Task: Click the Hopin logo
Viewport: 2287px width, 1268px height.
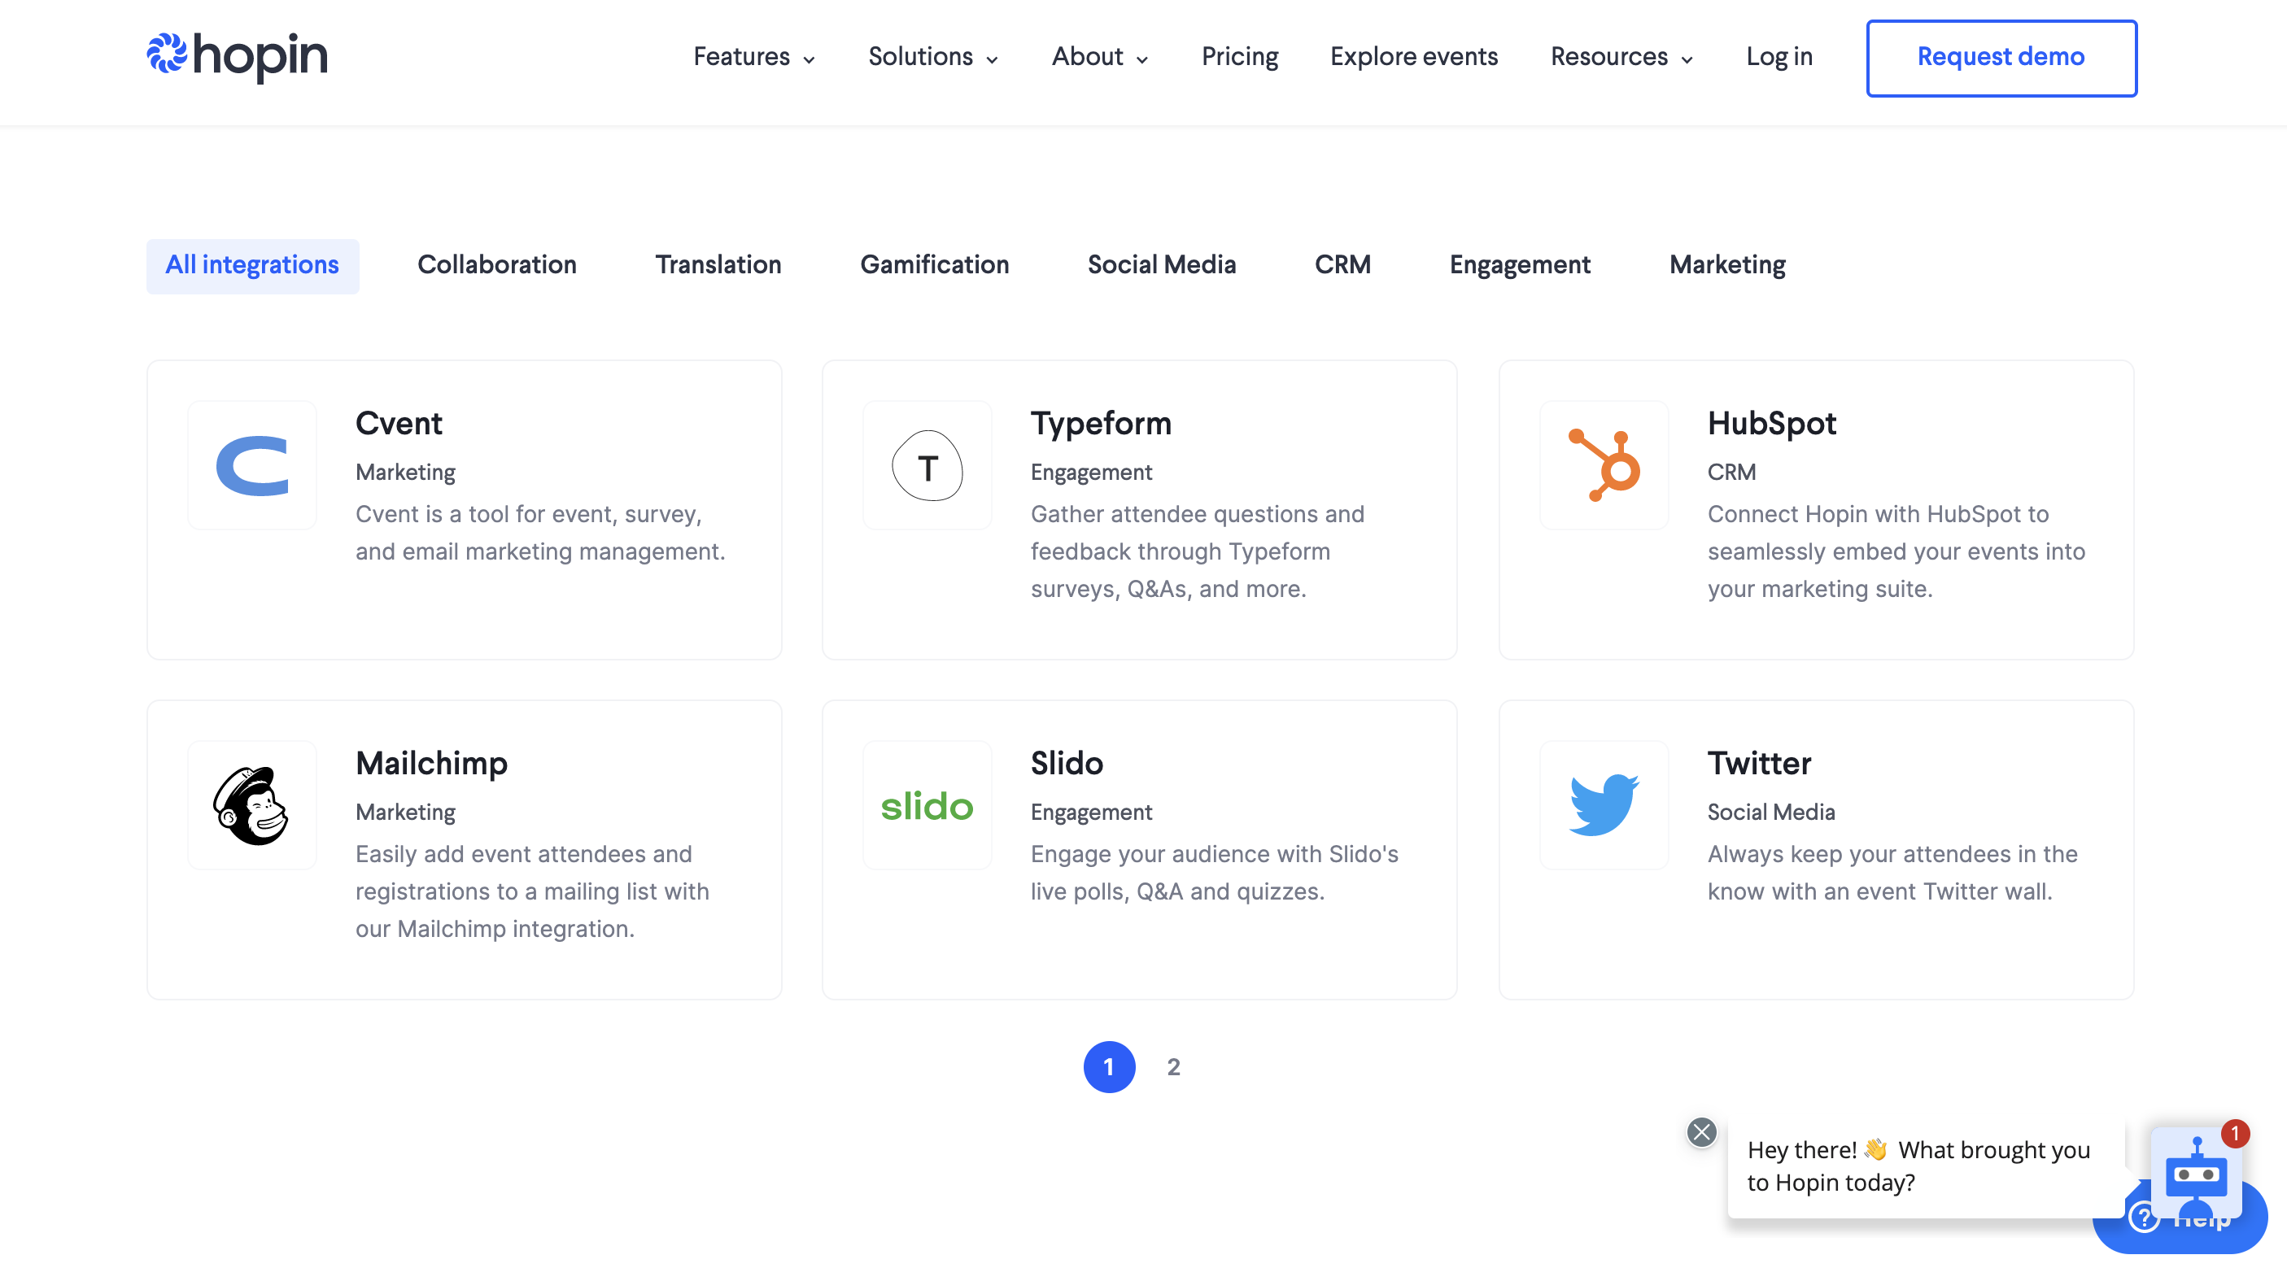Action: click(237, 57)
